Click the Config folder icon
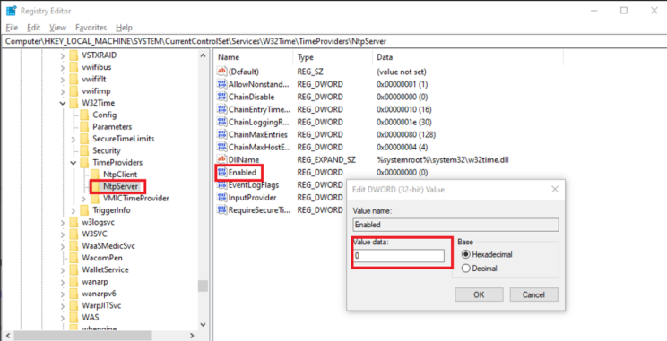 [84, 115]
